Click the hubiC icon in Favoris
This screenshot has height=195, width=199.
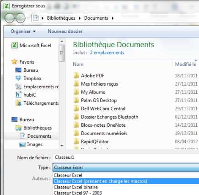pyautogui.click(x=18, y=95)
